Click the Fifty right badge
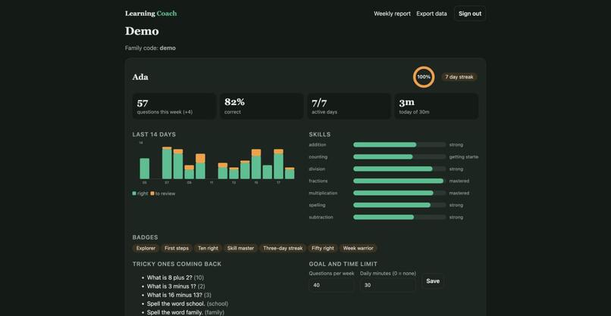 (x=323, y=248)
